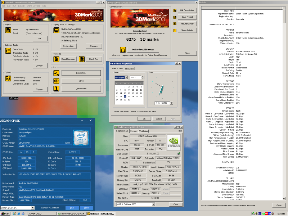The image size is (288, 216).
Task: Open the GPU selector dropdown in GPU-Z
Action: tap(153, 204)
